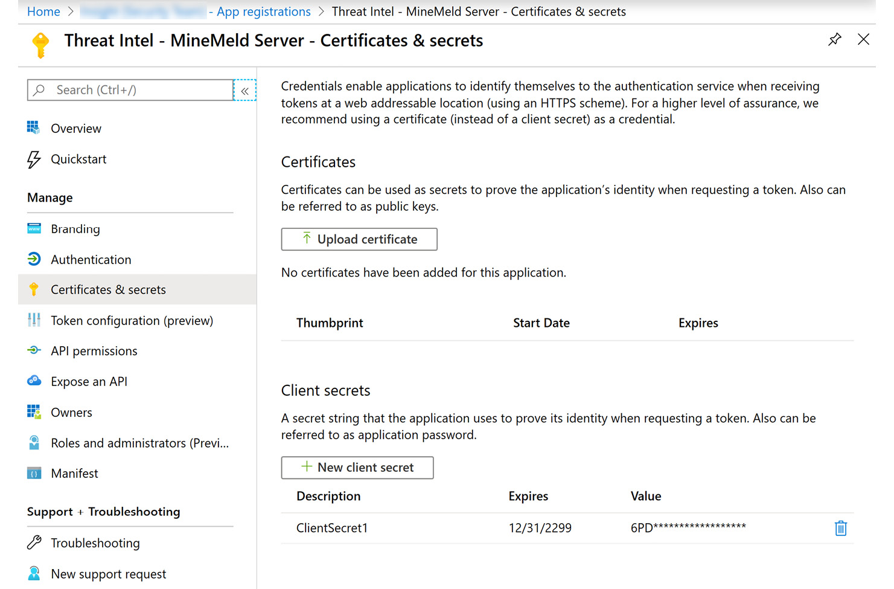Pin the blade with the pin icon
The height and width of the screenshot is (589, 894).
834,40
